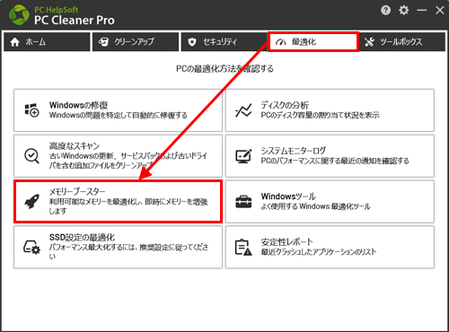Open SSD設定の最適化 title
This screenshot has width=449, height=332.
click(82, 238)
